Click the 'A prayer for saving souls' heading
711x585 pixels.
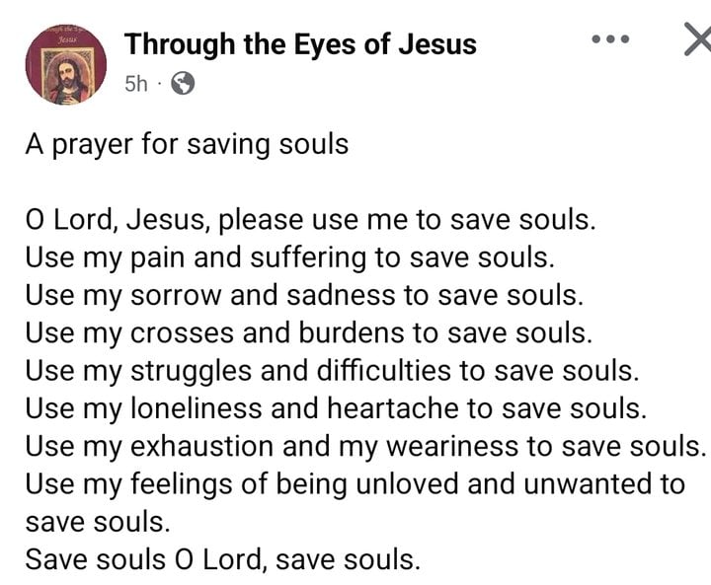tap(187, 145)
